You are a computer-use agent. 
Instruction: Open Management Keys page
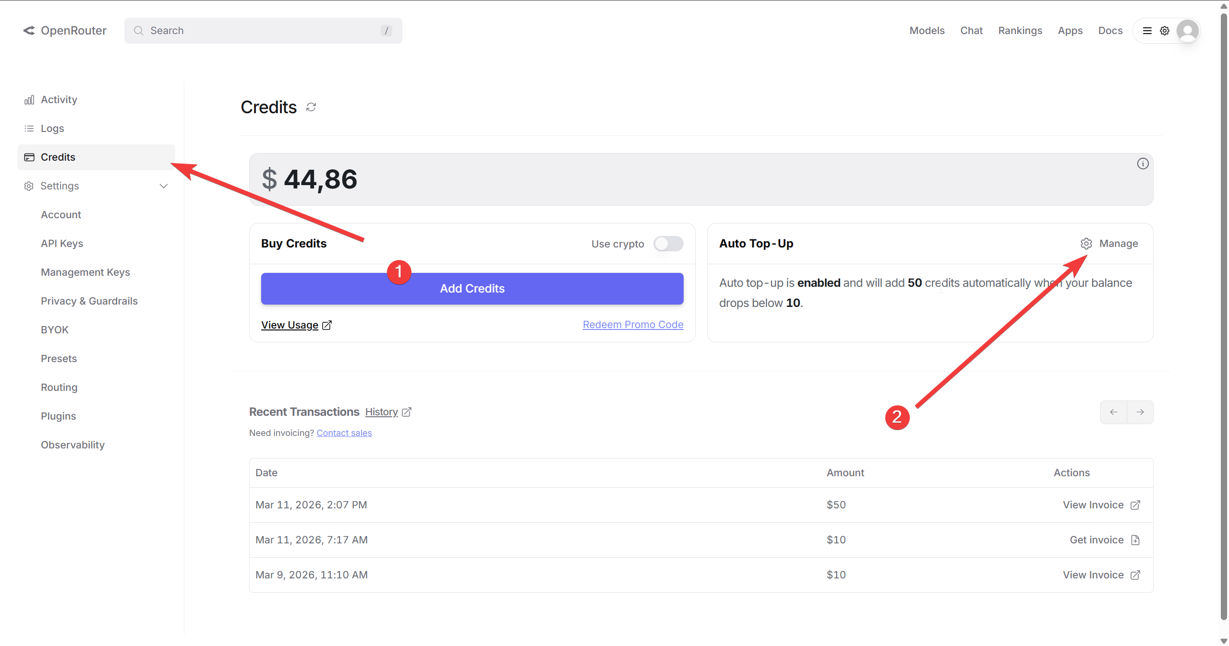85,272
